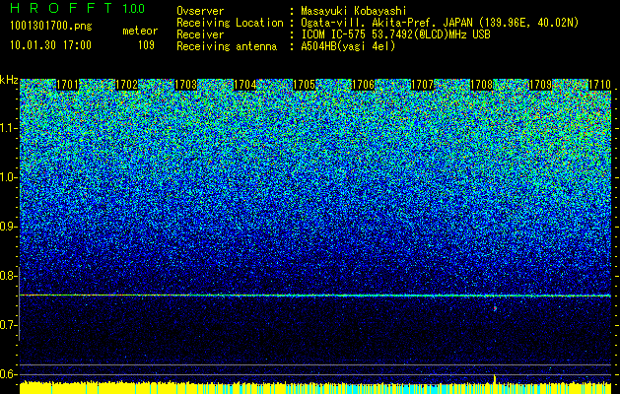
Task: Click the 0.6 frequency axis label
Action: tap(8, 374)
